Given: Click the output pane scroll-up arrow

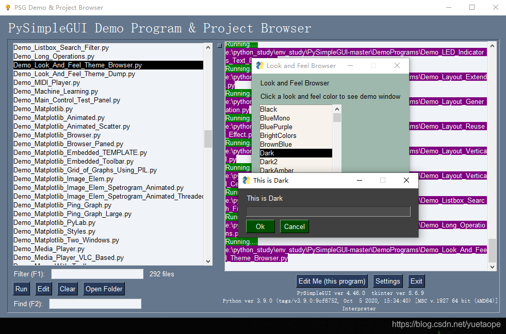Looking at the screenshot, I should [x=492, y=46].
